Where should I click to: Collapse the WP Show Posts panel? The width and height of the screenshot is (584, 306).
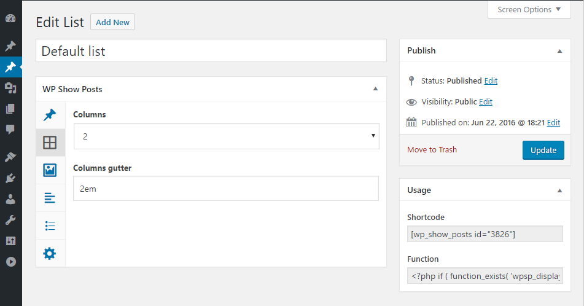click(x=375, y=89)
